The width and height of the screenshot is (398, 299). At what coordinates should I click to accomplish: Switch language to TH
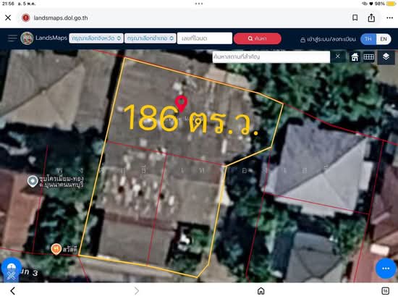368,39
